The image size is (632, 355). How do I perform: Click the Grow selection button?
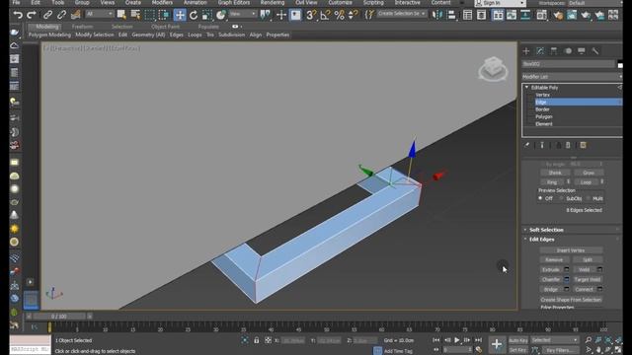589,173
